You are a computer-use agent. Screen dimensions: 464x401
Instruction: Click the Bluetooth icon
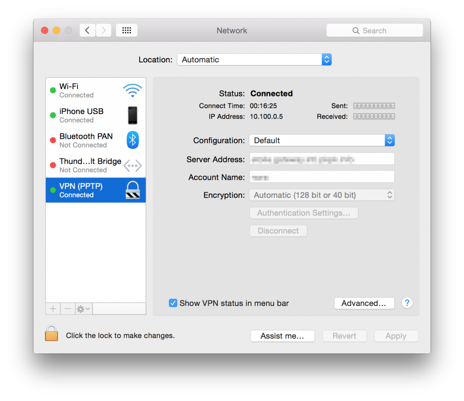(x=133, y=140)
